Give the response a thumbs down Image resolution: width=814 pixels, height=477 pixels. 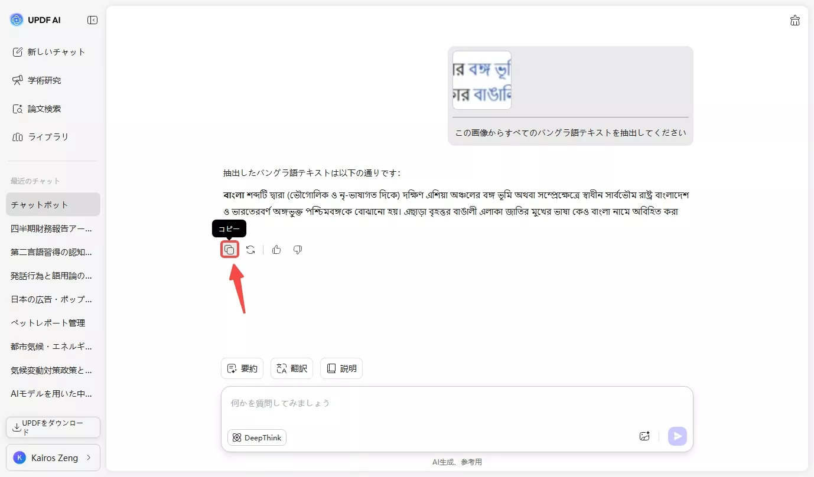298,250
